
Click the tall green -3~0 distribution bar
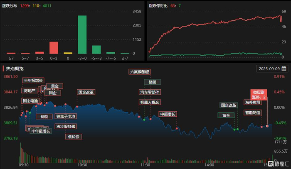[82, 34]
